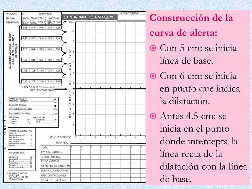
Task: Click the vertical "REFERENCIAS" side label
Action: (x=5, y=132)
